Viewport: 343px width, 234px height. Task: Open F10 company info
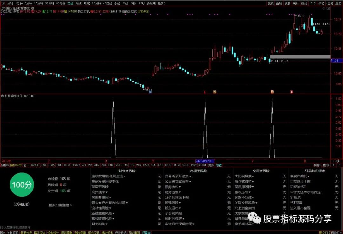313,3
